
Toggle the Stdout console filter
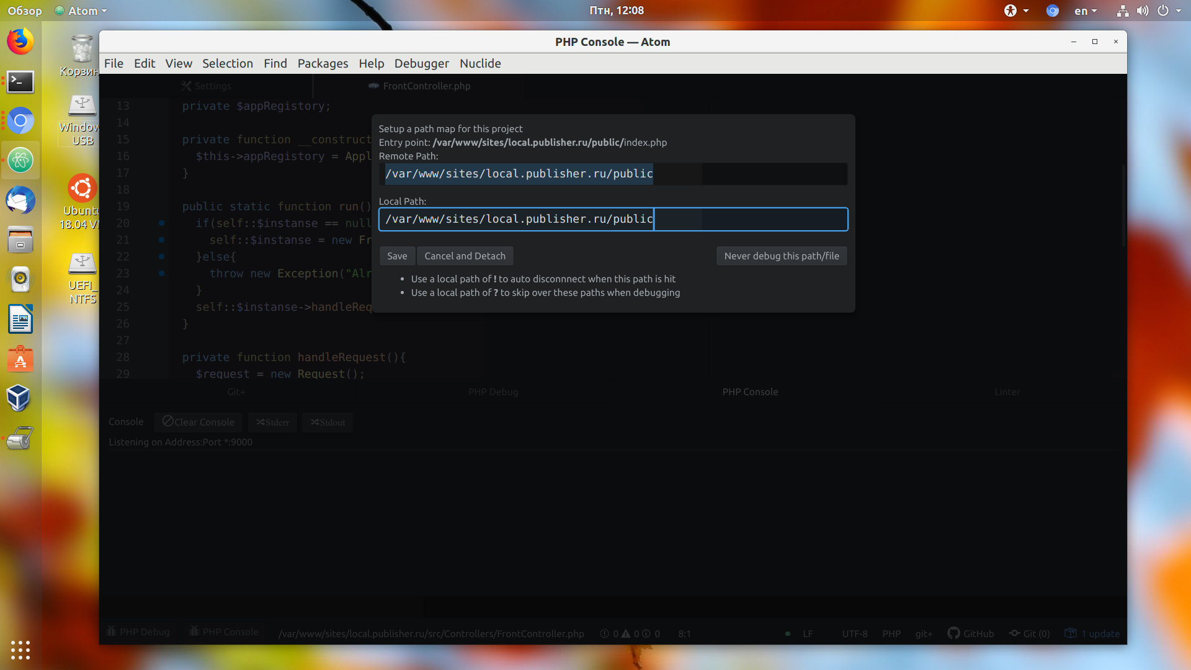(328, 422)
